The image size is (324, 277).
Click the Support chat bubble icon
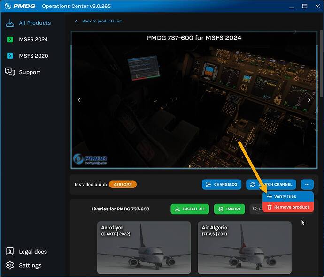(x=10, y=72)
